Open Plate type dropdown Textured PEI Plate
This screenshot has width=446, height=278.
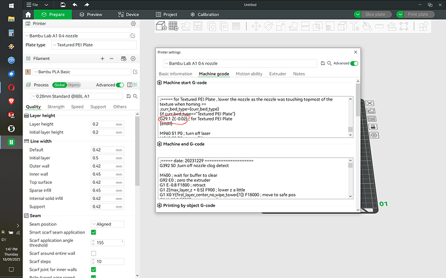pos(94,45)
